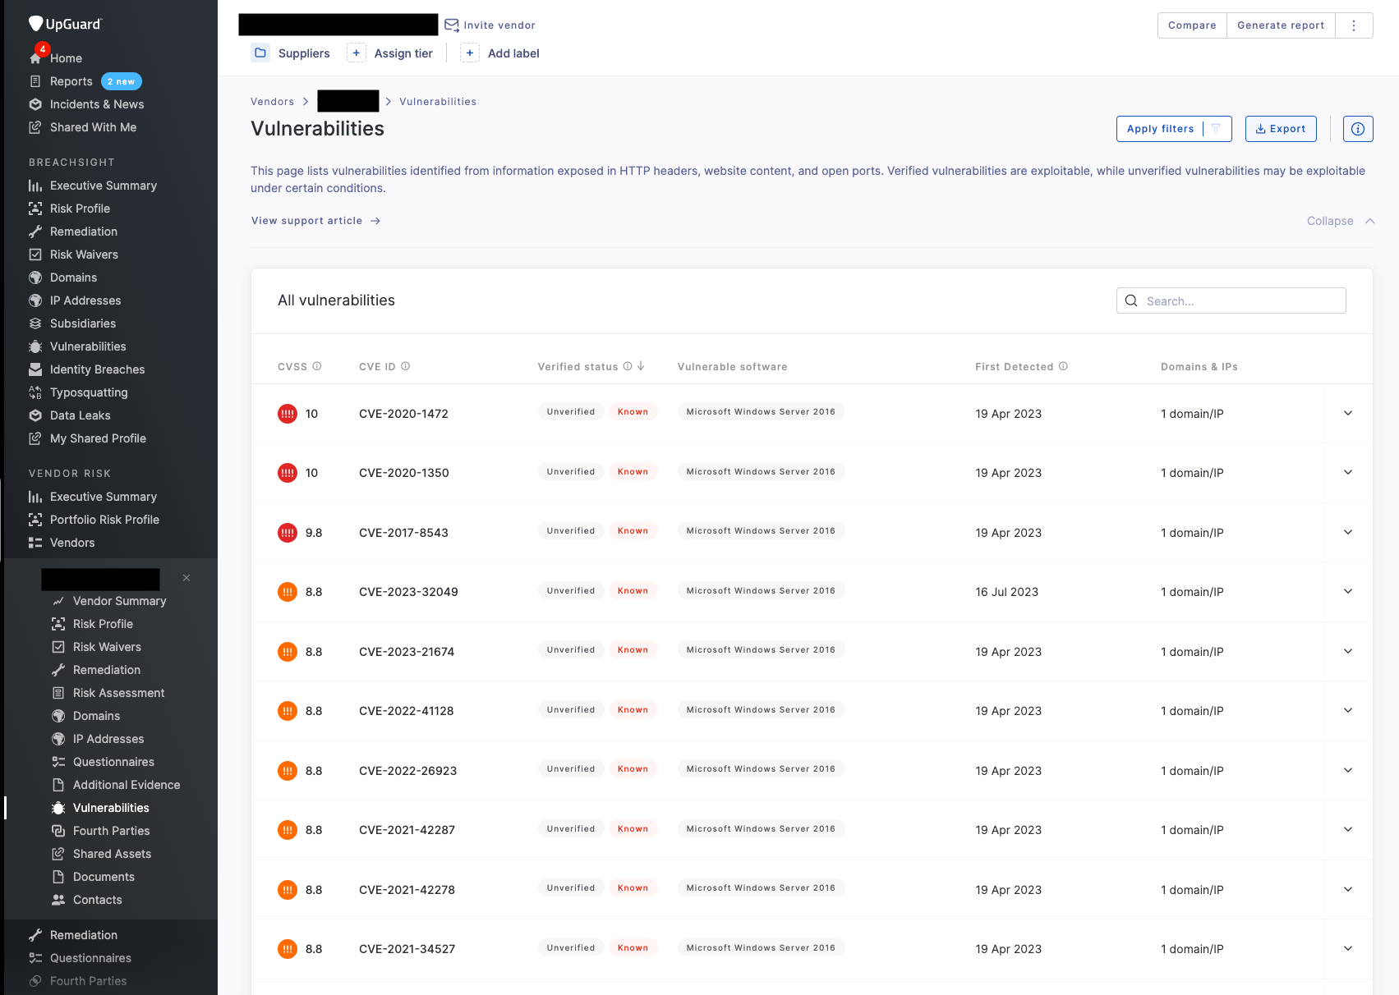Click the UpGuard logo
The width and height of the screenshot is (1399, 995).
[65, 24]
